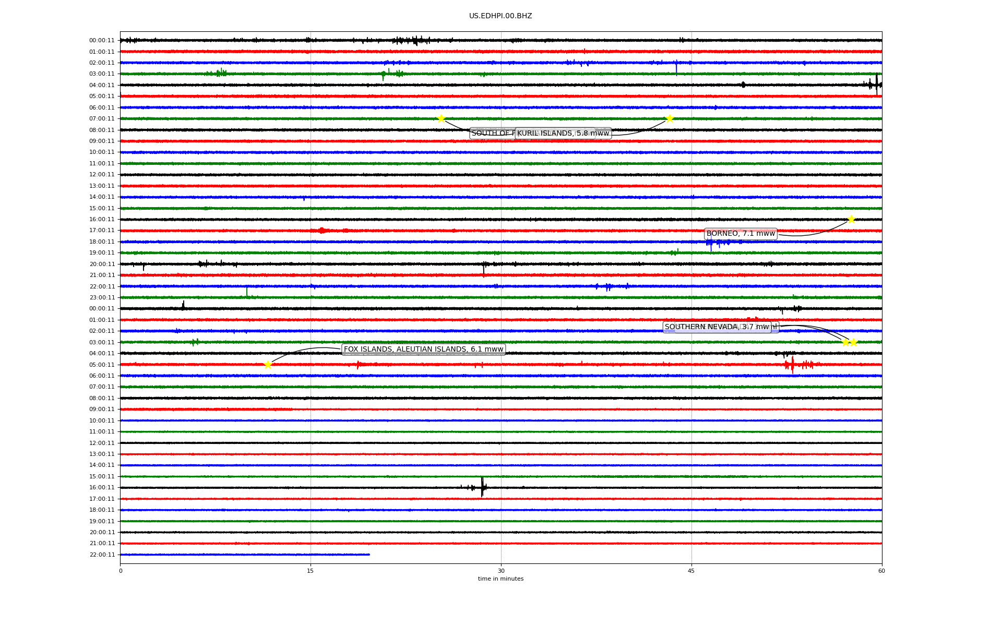Select the BORNEO, 7.1 mww annotation box
1002x626 pixels.
tap(741, 234)
